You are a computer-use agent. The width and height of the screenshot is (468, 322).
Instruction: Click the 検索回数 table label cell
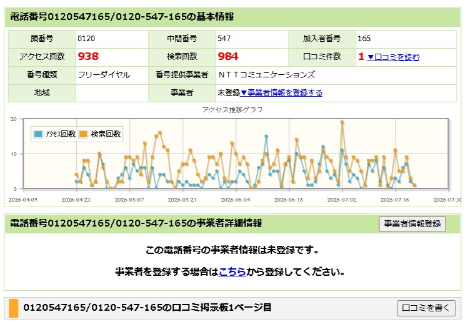182,57
